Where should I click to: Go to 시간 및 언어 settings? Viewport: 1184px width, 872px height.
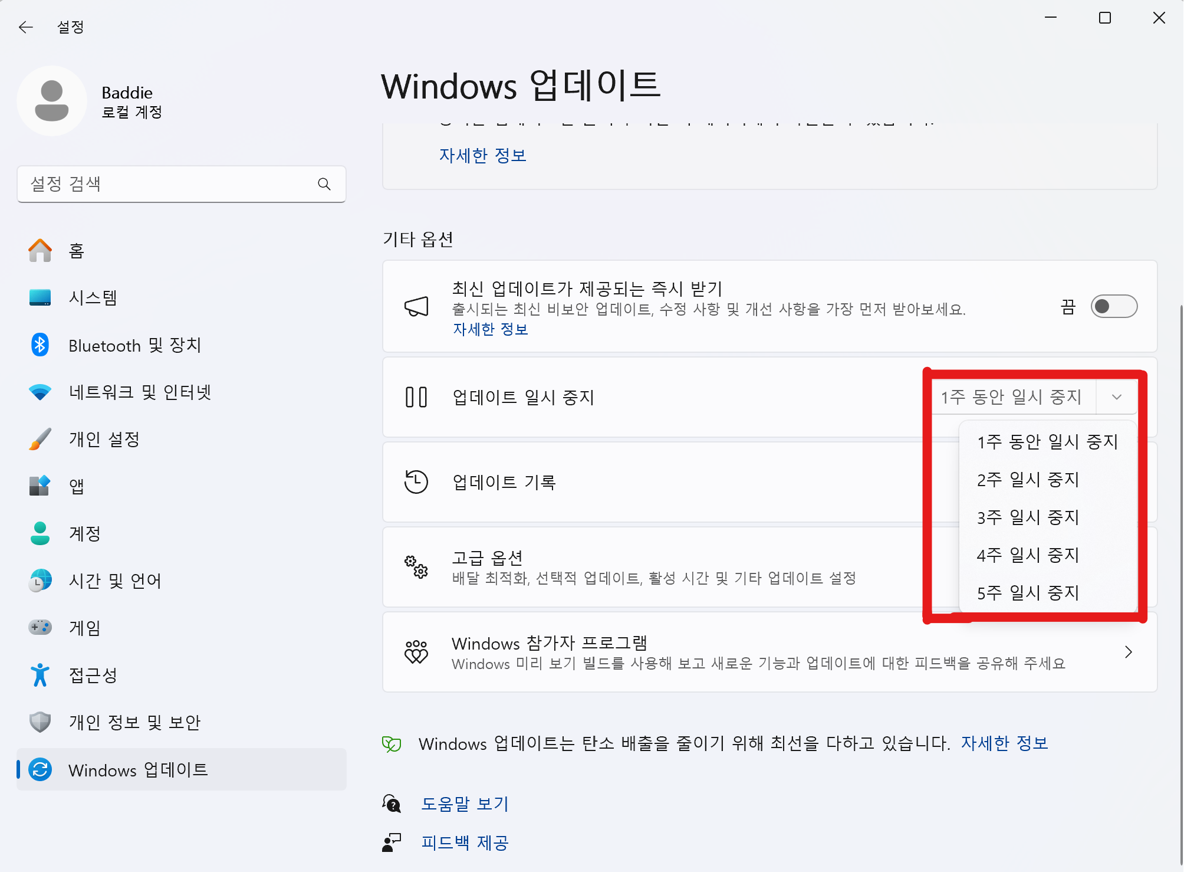pyautogui.click(x=115, y=581)
